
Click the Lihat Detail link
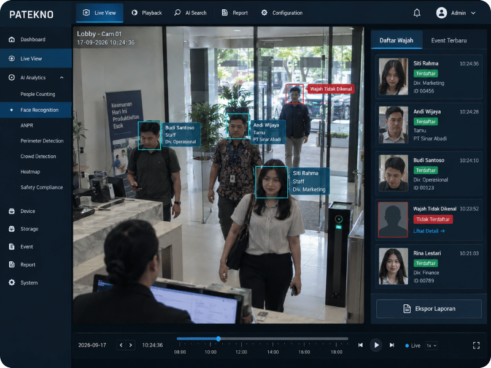point(428,231)
